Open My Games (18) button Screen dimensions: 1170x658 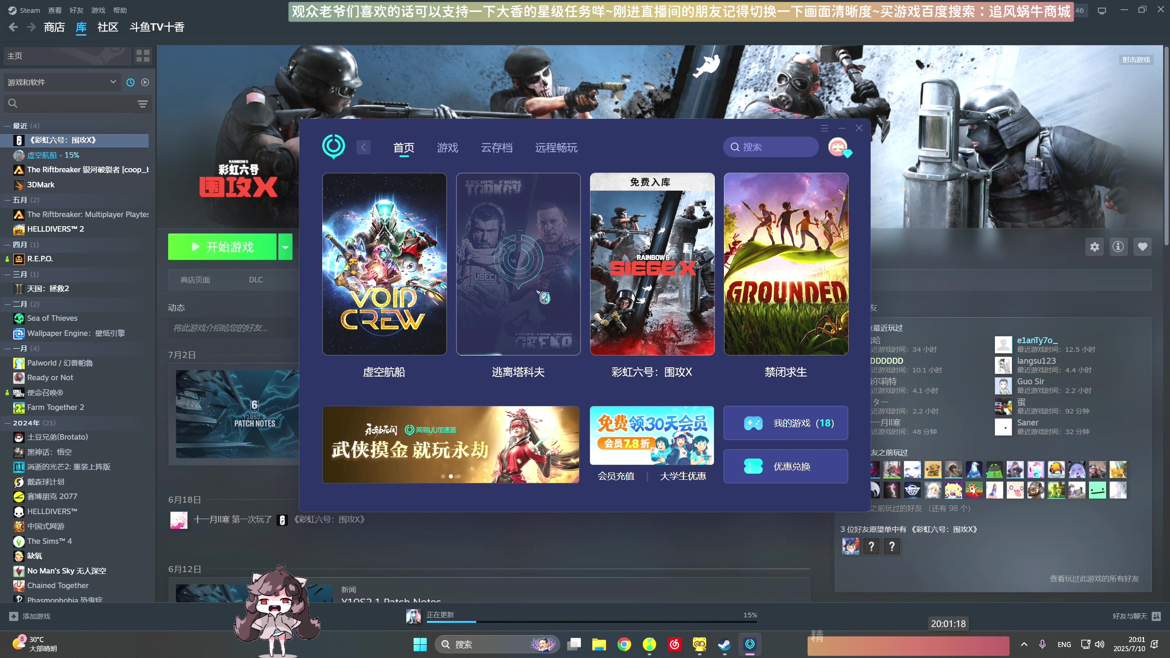tap(786, 423)
